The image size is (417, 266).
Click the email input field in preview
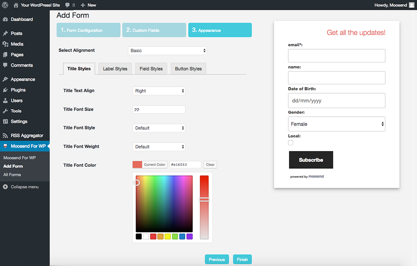pyautogui.click(x=337, y=56)
